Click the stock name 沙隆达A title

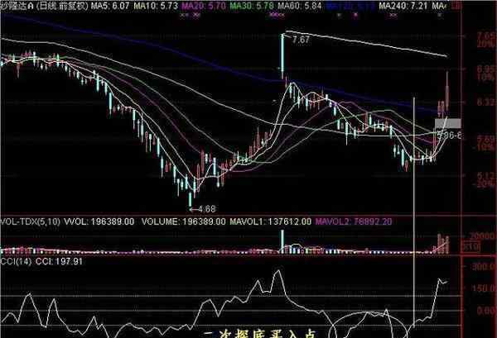click(17, 6)
